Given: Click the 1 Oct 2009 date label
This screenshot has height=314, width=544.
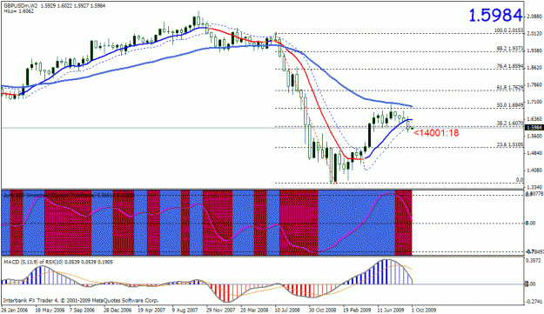Looking at the screenshot, I should pyautogui.click(x=424, y=310).
